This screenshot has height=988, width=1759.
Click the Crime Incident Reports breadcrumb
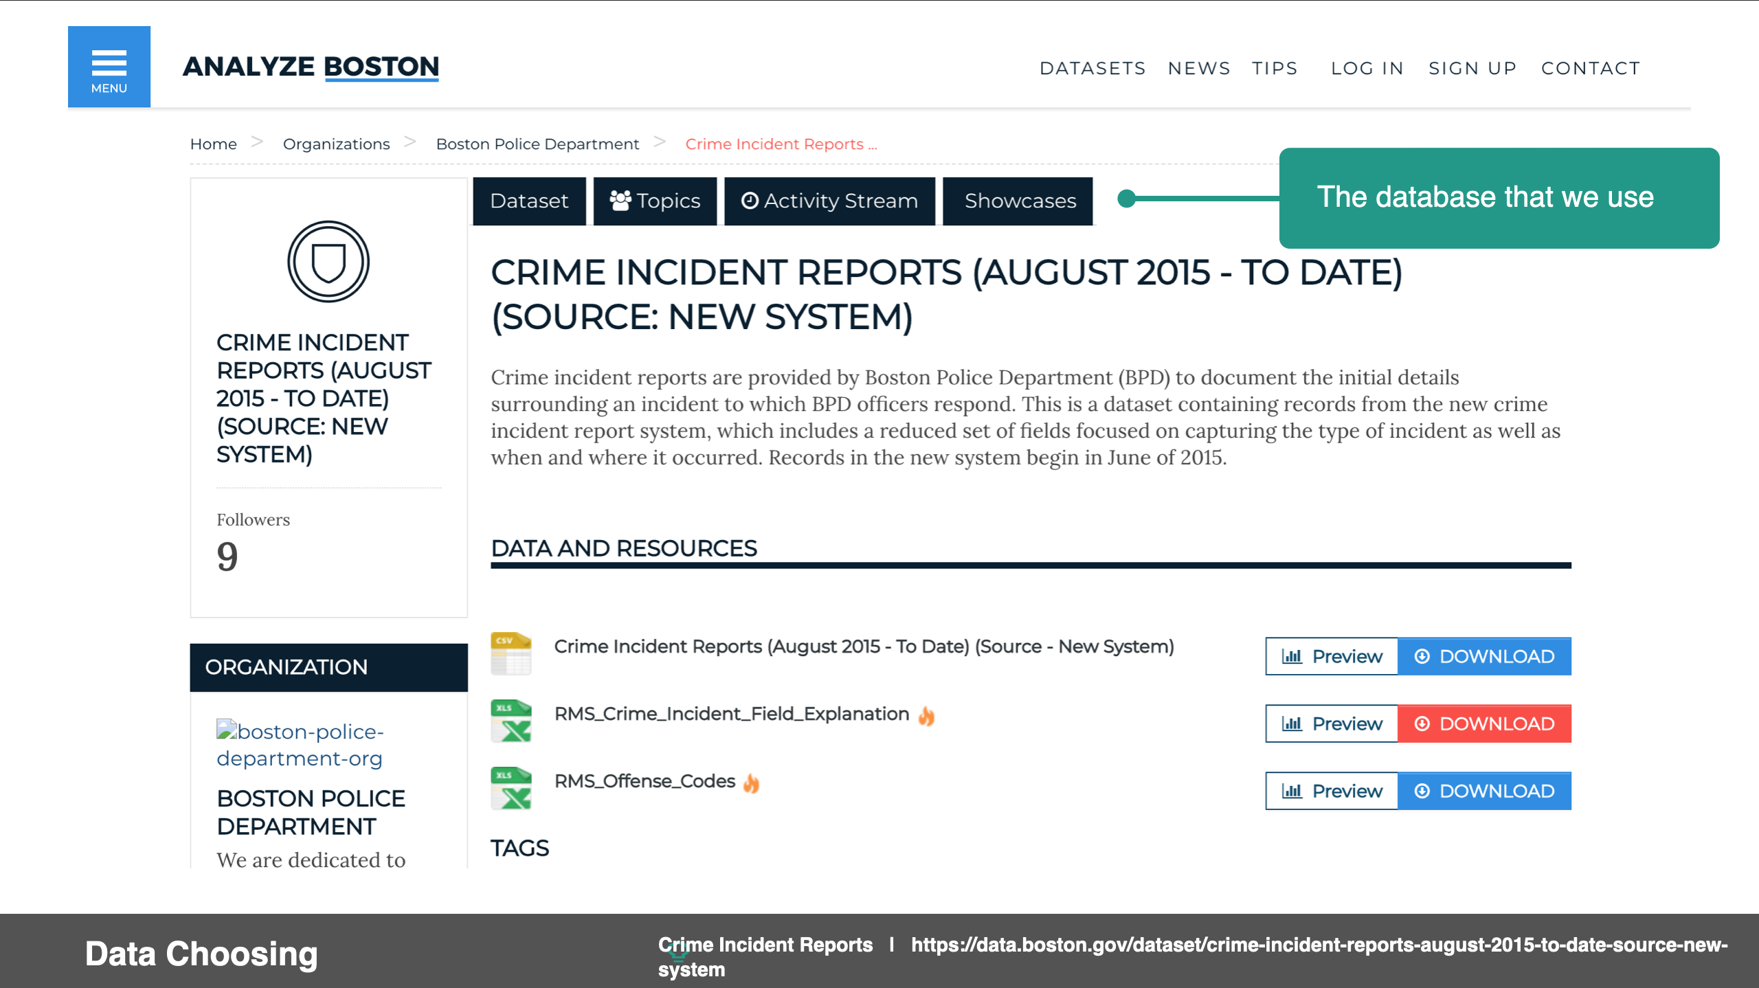pos(781,144)
